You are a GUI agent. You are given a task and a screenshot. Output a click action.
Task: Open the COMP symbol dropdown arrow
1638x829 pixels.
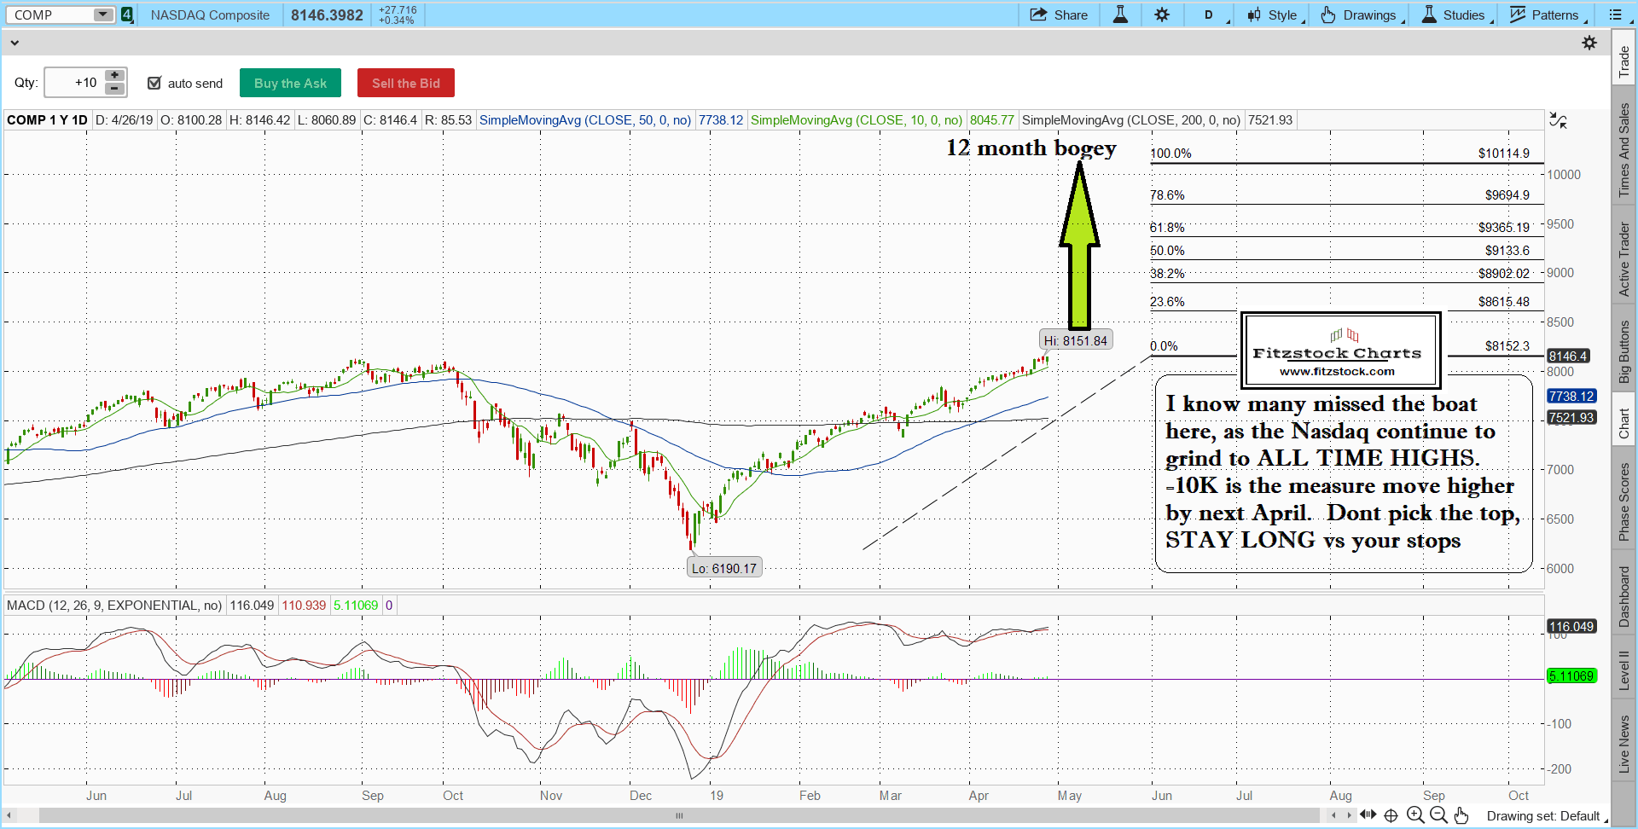pos(102,14)
